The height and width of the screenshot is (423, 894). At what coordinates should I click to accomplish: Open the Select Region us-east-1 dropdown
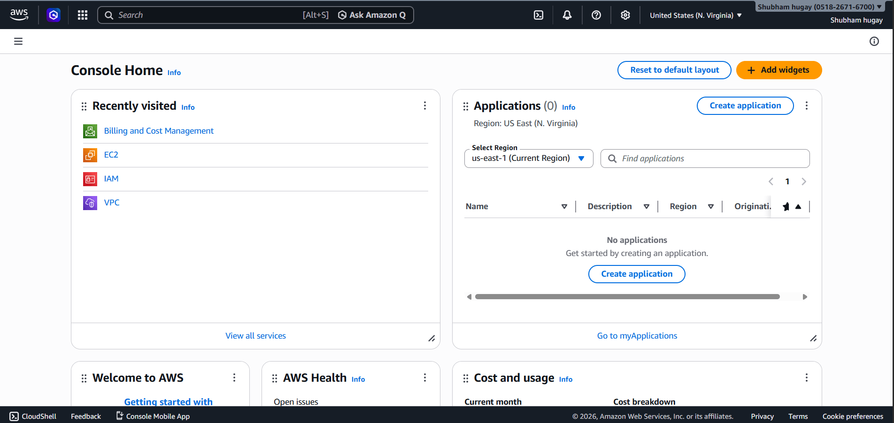point(529,159)
